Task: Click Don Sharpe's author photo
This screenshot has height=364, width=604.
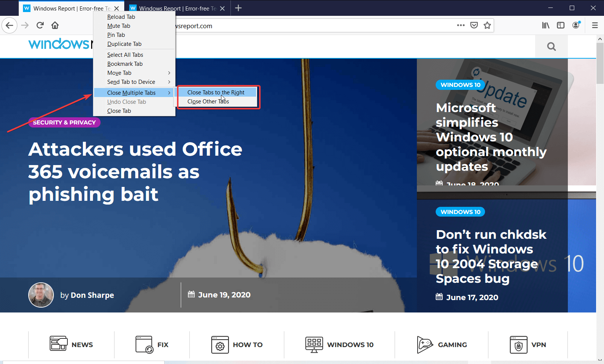Action: point(41,295)
